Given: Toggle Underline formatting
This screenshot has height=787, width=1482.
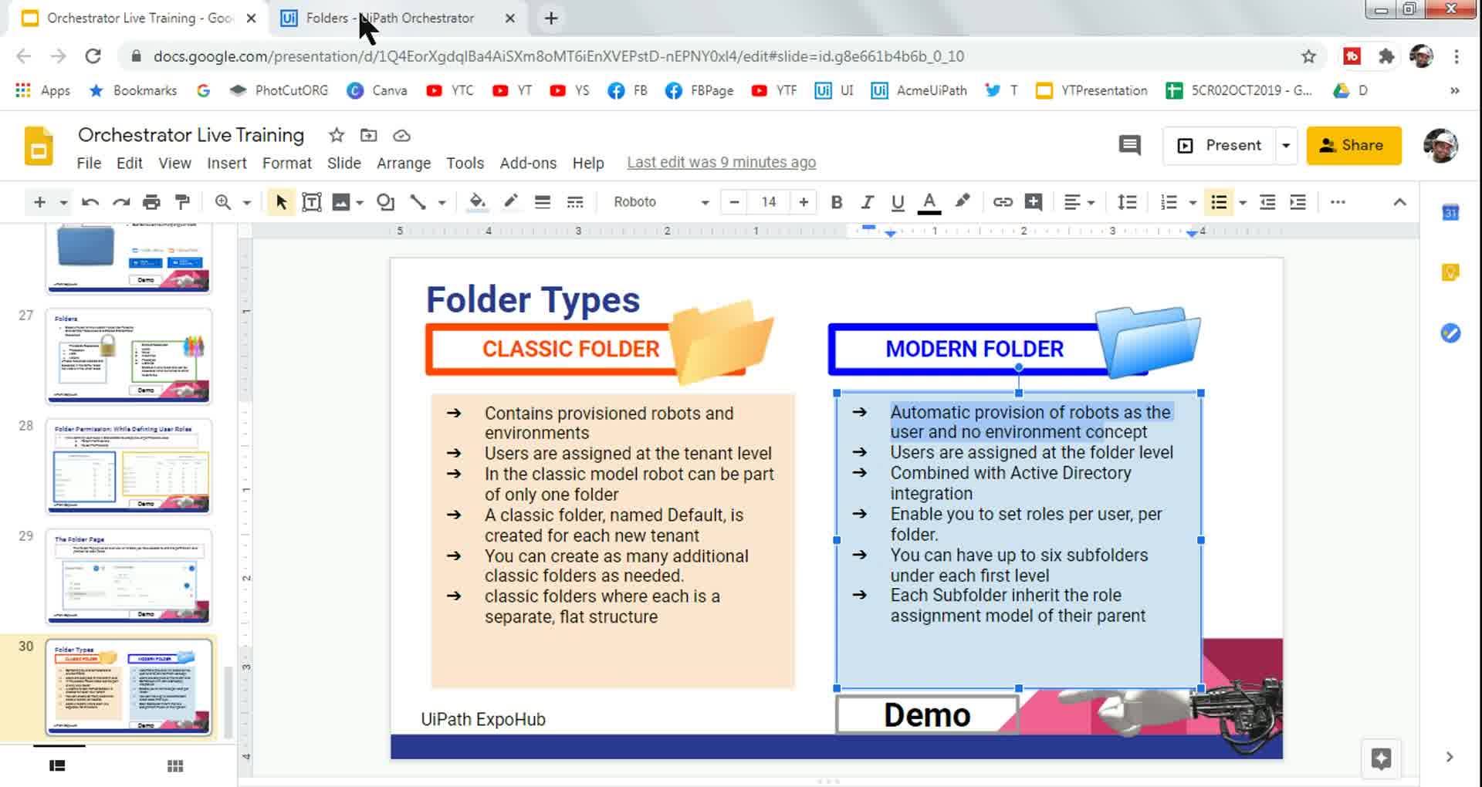Looking at the screenshot, I should (x=898, y=202).
